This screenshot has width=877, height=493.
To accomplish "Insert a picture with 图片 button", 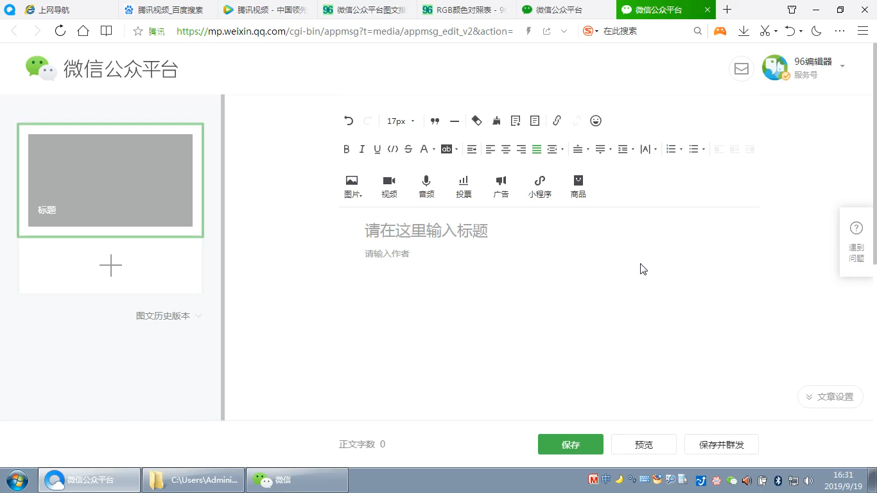I will (x=352, y=186).
